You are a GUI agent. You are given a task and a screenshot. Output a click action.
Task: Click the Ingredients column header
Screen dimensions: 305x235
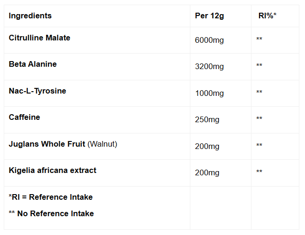[30, 16]
